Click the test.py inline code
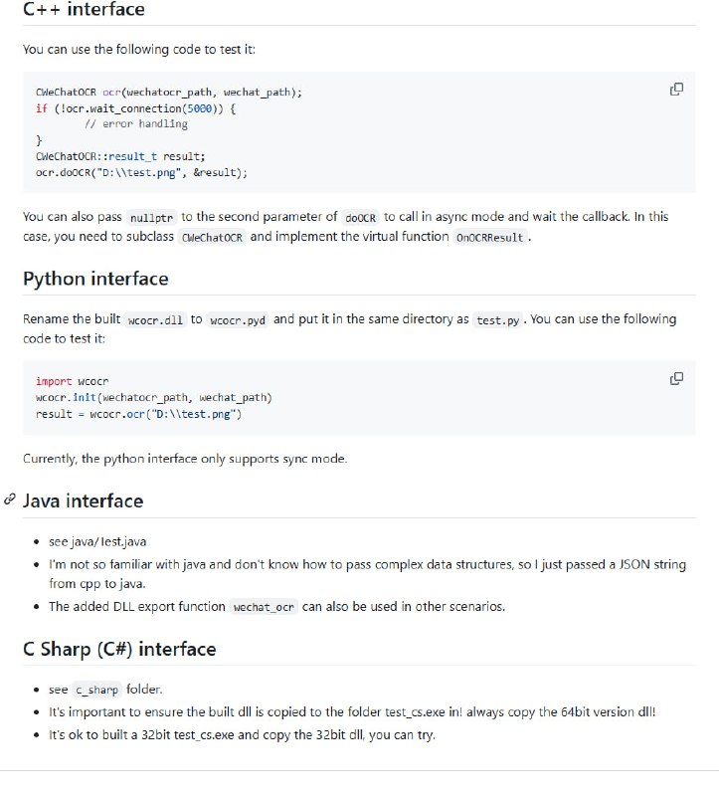This screenshot has width=719, height=796. tap(497, 319)
